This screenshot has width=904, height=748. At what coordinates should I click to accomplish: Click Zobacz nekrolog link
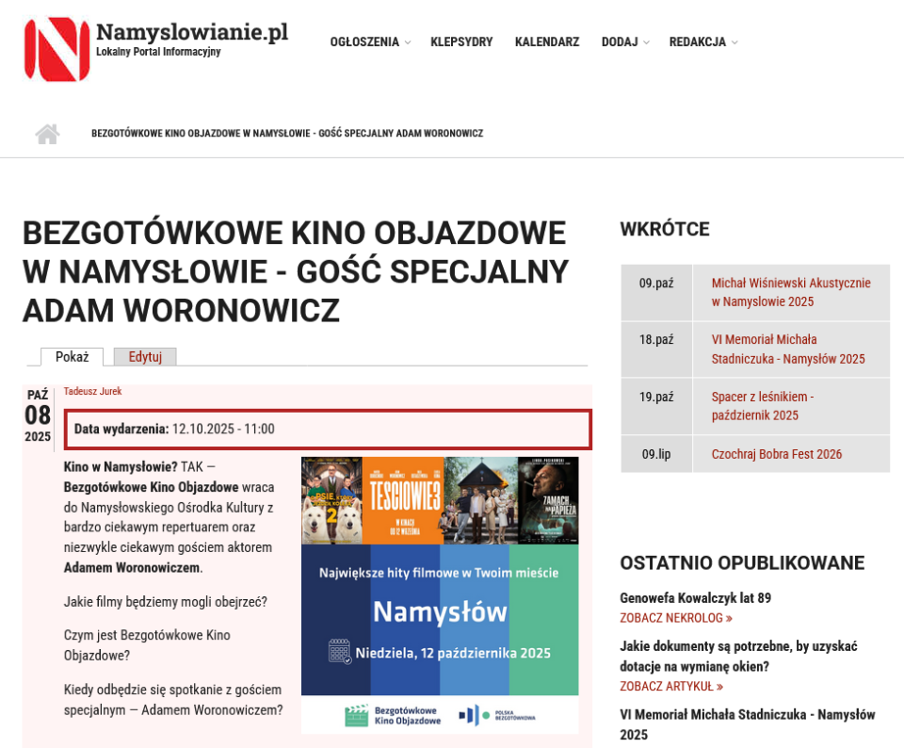coord(675,618)
